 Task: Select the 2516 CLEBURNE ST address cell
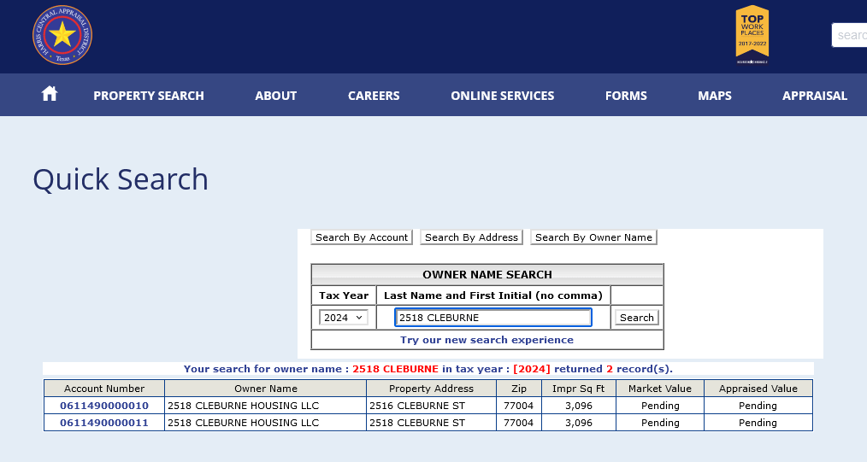(431, 406)
